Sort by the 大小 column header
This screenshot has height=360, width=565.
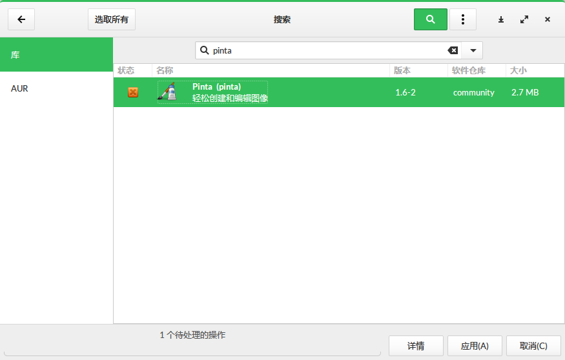click(x=535, y=70)
